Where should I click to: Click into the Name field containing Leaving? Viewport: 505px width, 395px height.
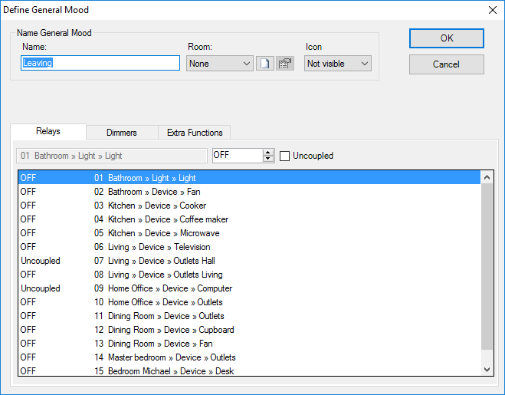point(100,64)
